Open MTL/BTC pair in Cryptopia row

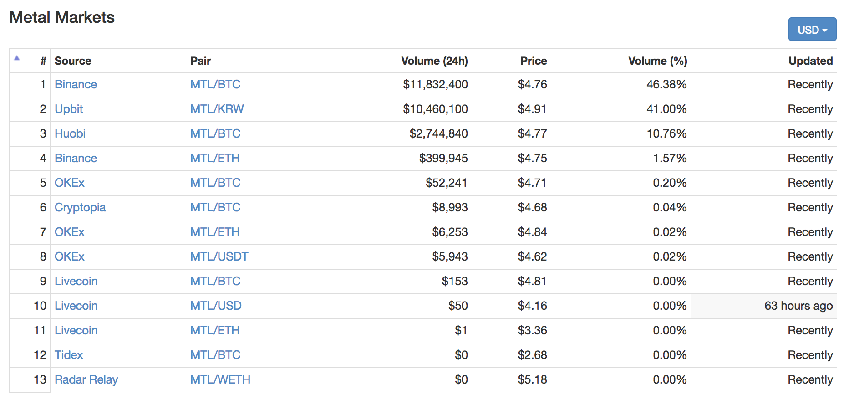(215, 207)
